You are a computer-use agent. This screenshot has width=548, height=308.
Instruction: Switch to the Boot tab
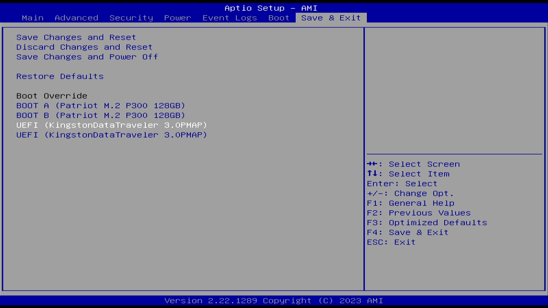point(279,18)
